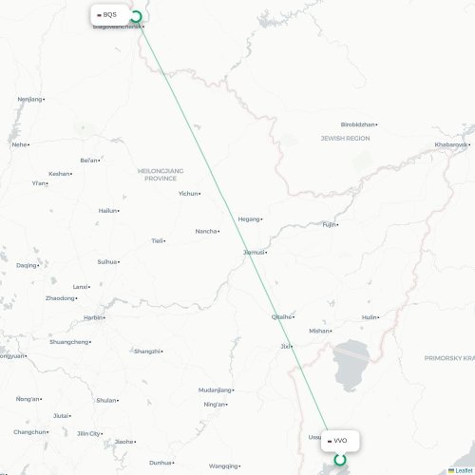Select the Daqing city label
Image resolution: width=475 pixels, height=475 pixels.
click(28, 265)
